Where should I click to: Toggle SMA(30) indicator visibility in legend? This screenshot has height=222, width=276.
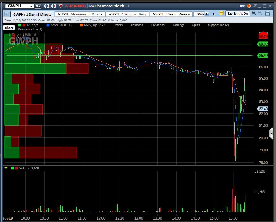82,25
